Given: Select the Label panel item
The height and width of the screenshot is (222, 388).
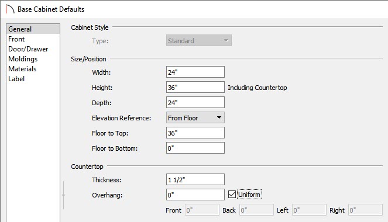Looking at the screenshot, I should pyautogui.click(x=16, y=79).
